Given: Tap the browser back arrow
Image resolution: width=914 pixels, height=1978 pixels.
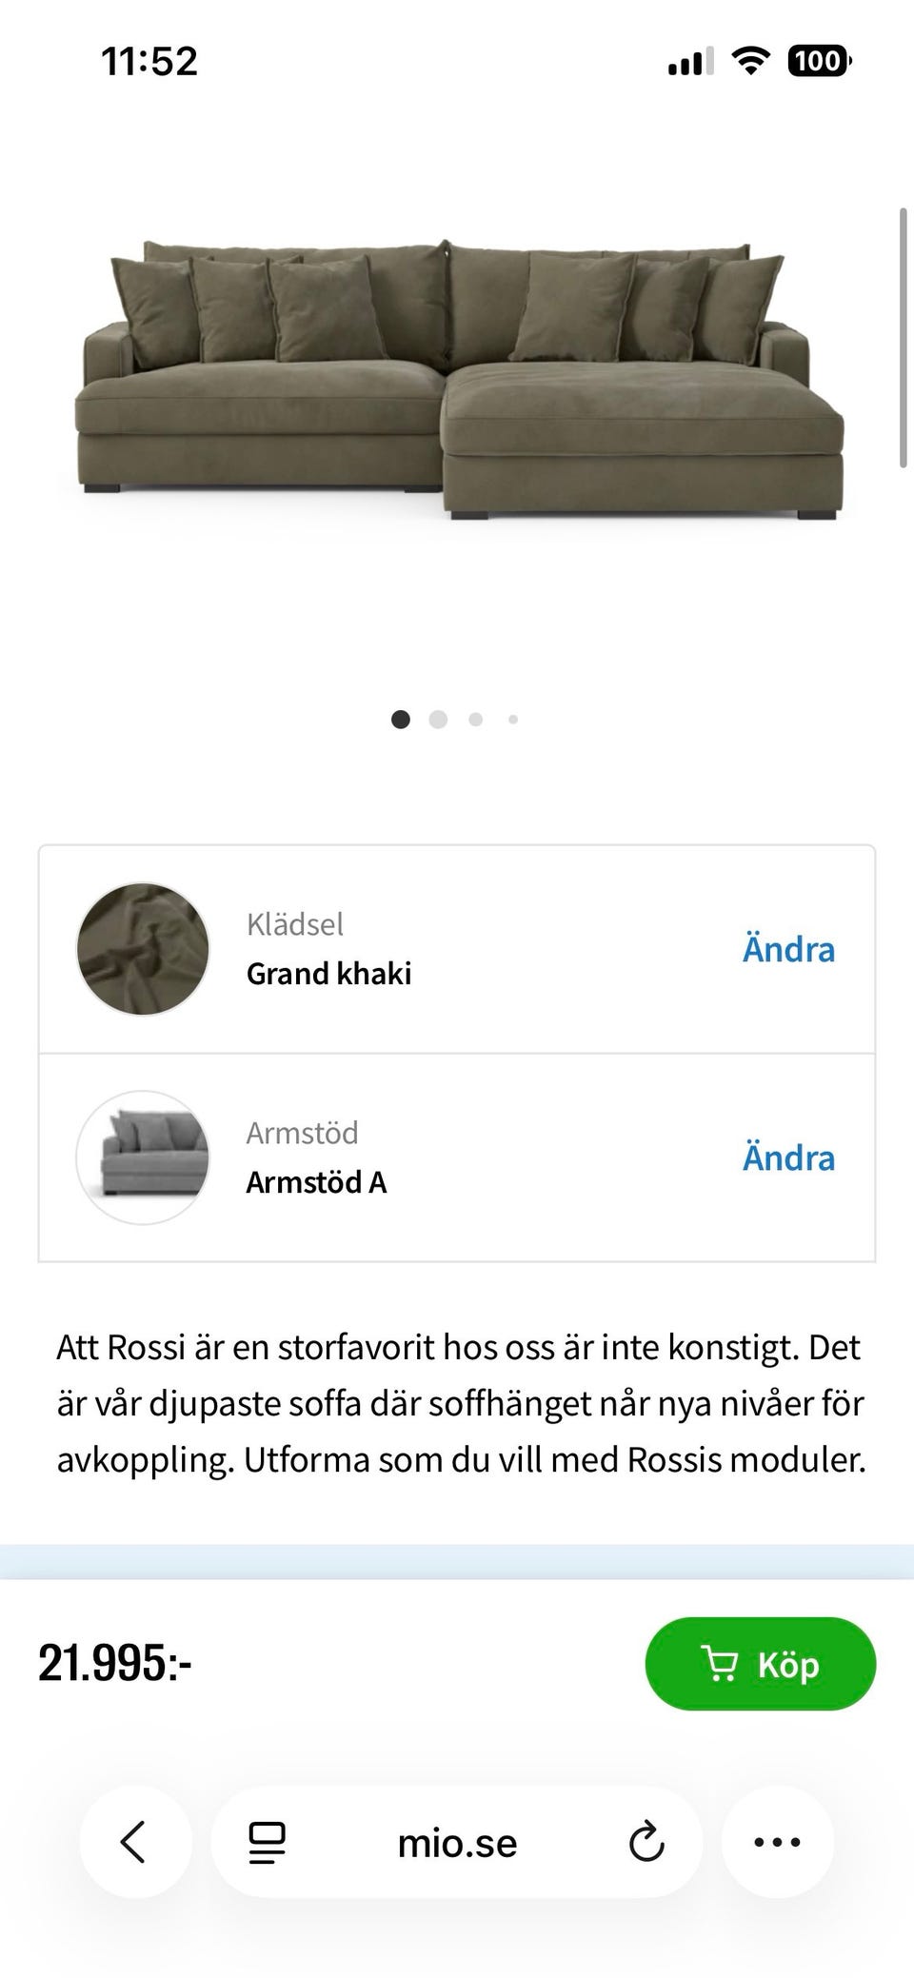Looking at the screenshot, I should click(134, 1842).
